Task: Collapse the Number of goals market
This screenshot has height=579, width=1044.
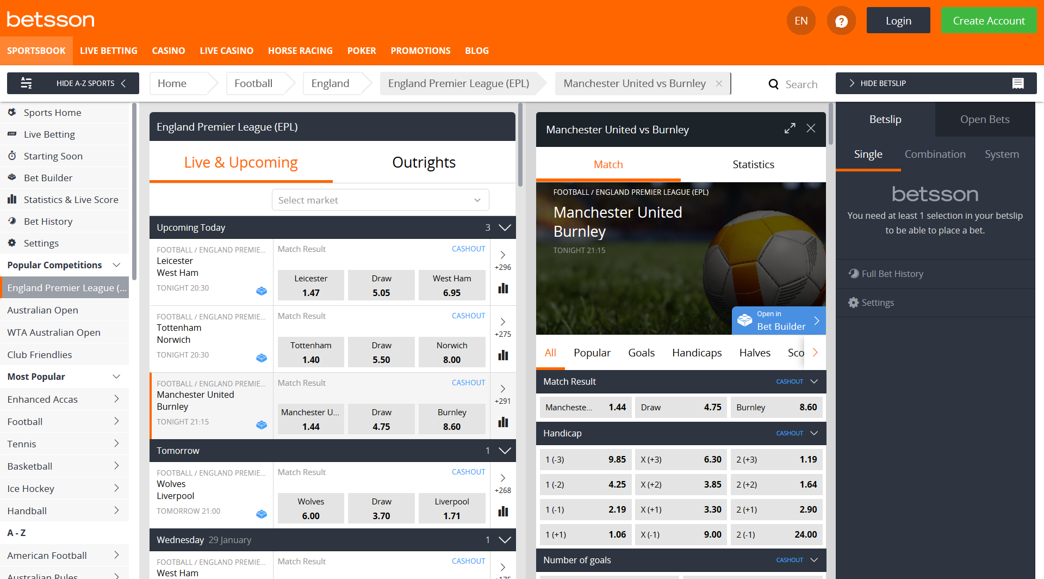Action: pyautogui.click(x=814, y=560)
